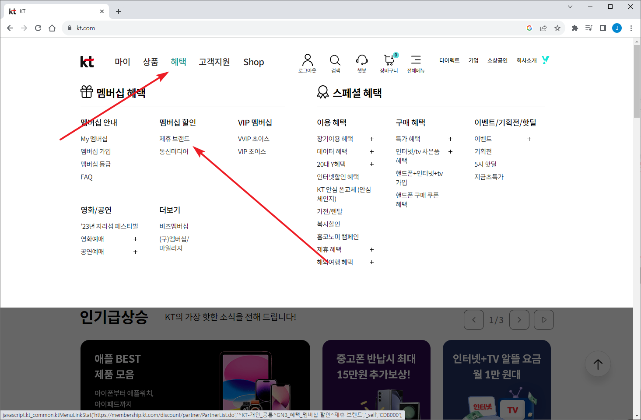The height and width of the screenshot is (420, 641).
Task: Click the browser back arrow
Action: (10, 28)
